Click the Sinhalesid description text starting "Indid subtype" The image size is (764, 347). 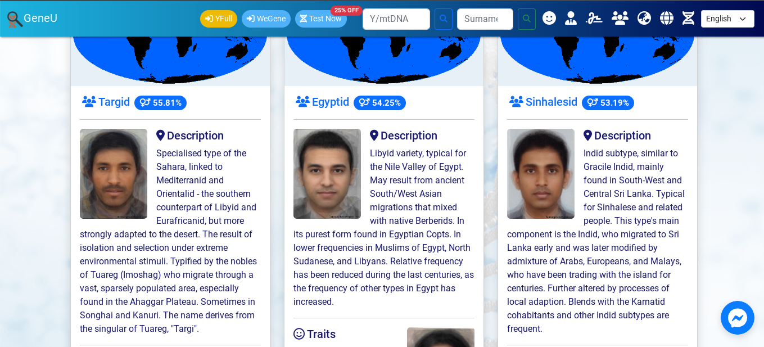point(598,241)
